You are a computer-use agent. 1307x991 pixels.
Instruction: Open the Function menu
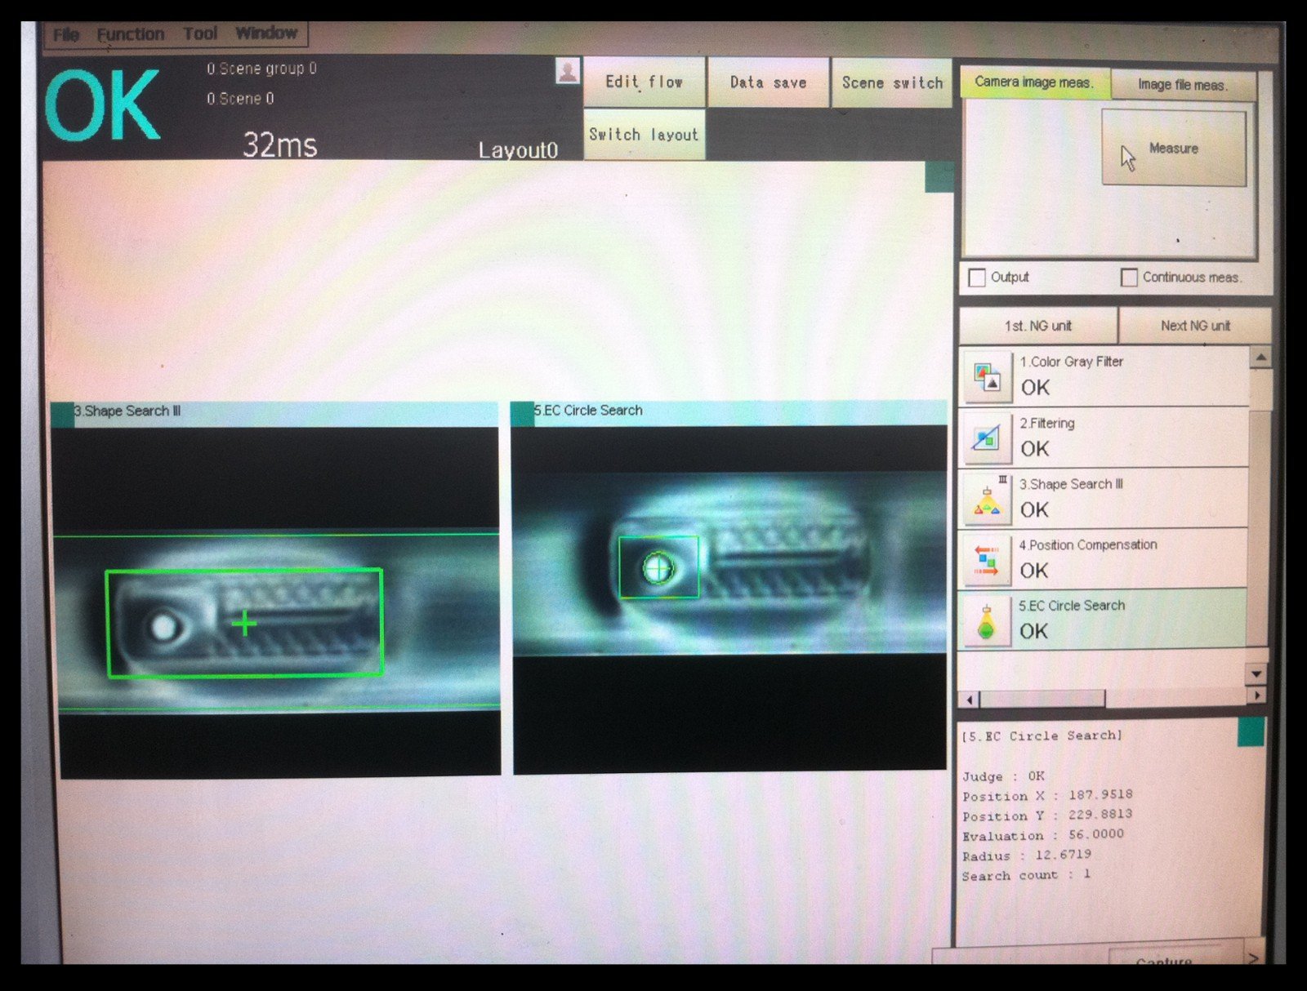(131, 34)
